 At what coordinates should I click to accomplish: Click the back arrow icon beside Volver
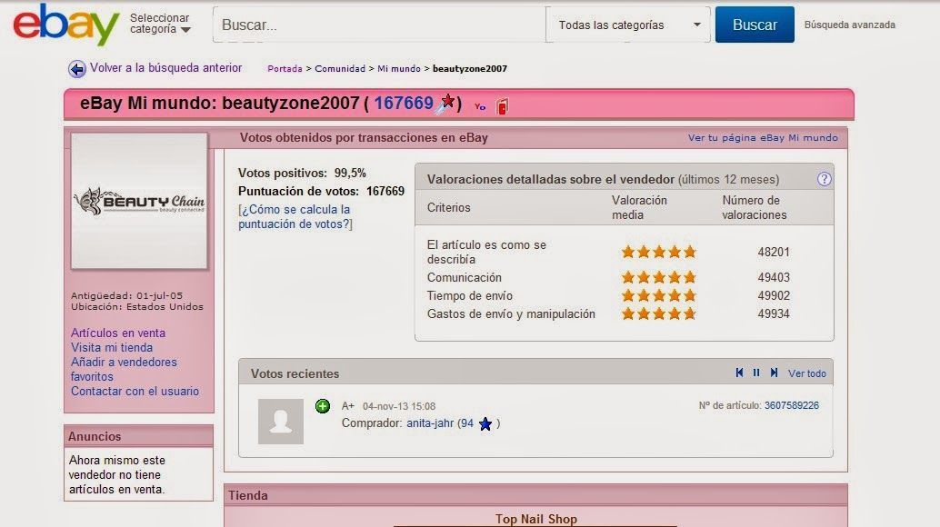[76, 69]
